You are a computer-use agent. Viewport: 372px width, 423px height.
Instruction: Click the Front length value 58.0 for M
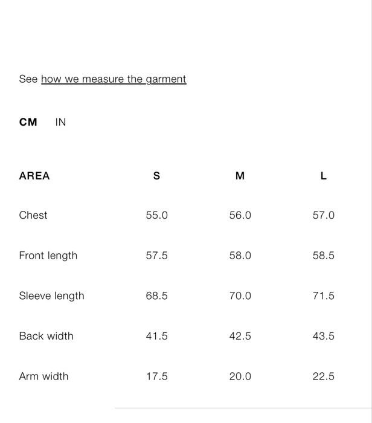click(240, 256)
